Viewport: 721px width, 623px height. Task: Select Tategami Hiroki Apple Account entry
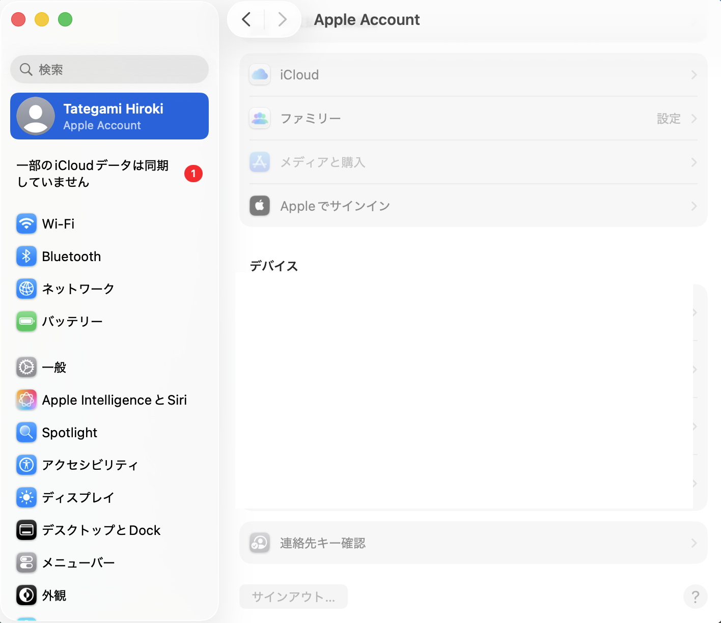(x=109, y=116)
